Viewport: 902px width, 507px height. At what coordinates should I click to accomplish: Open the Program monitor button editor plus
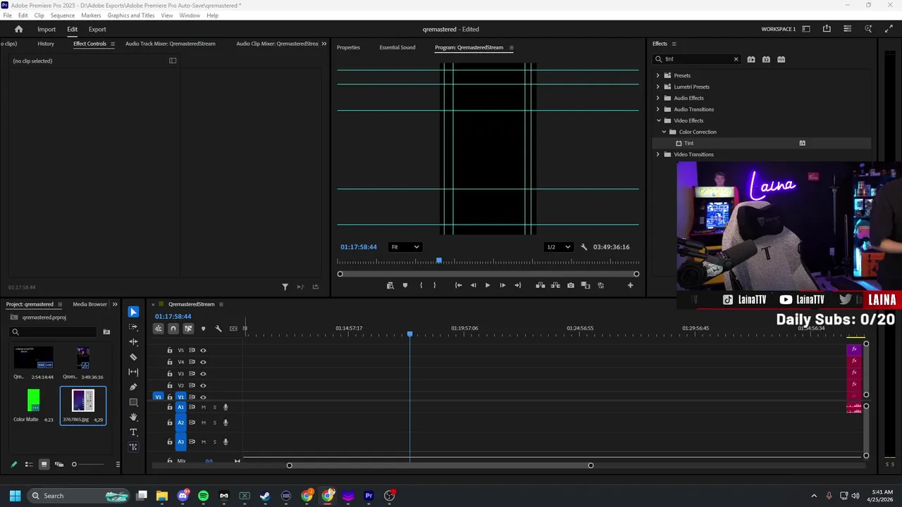[630, 285]
